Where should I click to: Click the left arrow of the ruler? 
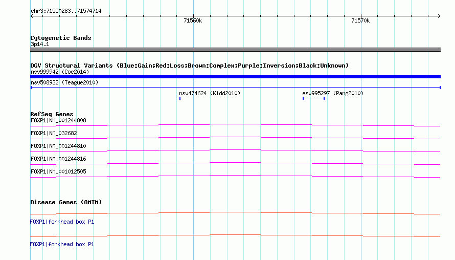(32, 16)
